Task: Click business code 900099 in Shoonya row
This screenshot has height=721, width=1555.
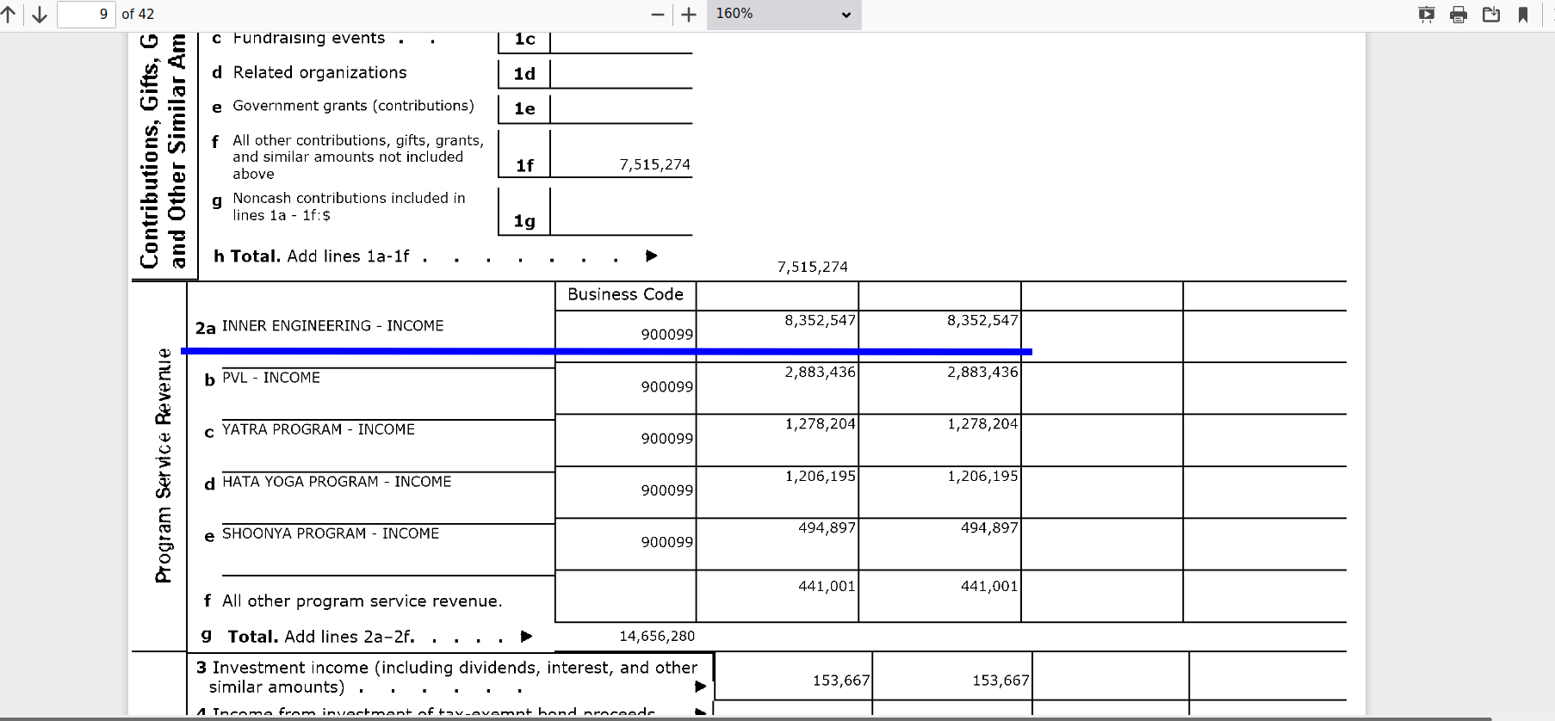Action: tap(666, 542)
